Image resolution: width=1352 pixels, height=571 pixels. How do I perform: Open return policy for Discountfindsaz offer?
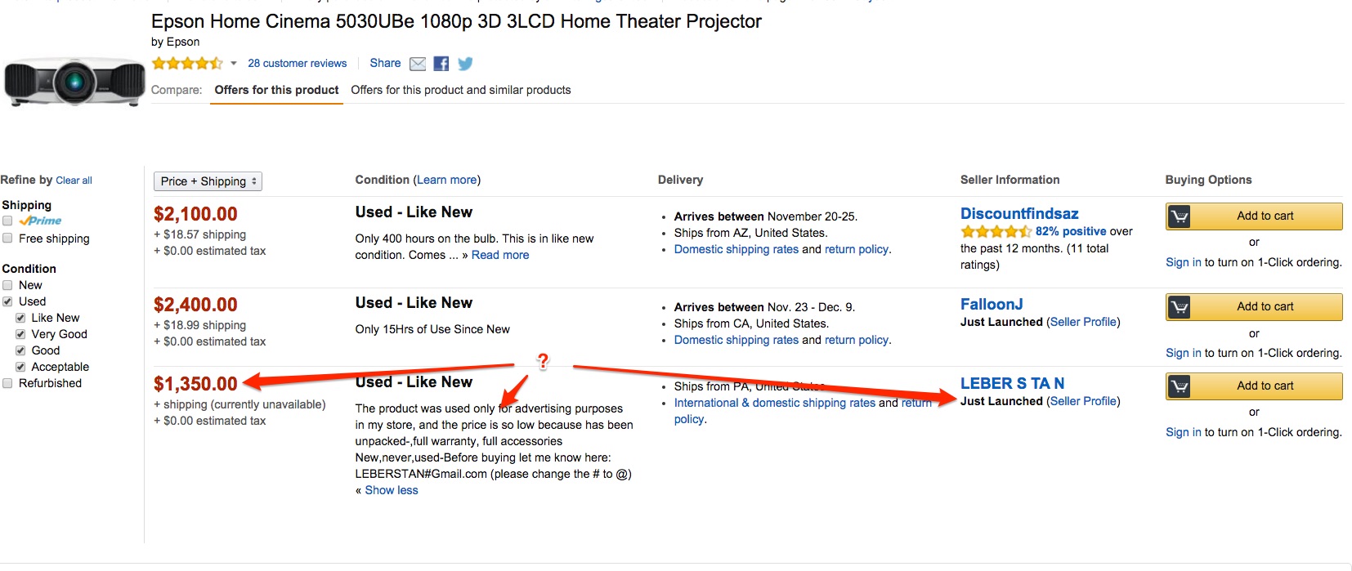(x=857, y=249)
